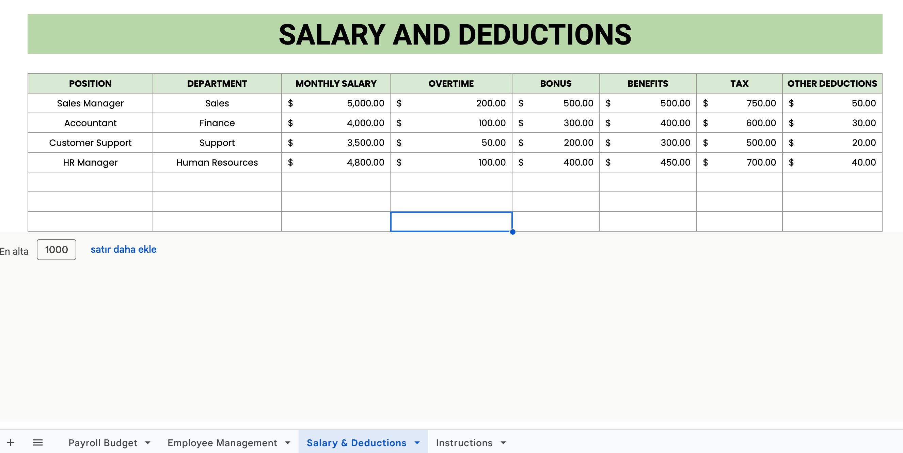Open the Employee Management tab dropdown menu
Screen dimensions: 903x453
tap(287, 442)
